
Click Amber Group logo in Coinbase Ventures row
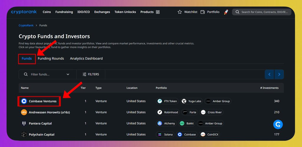(x=208, y=101)
